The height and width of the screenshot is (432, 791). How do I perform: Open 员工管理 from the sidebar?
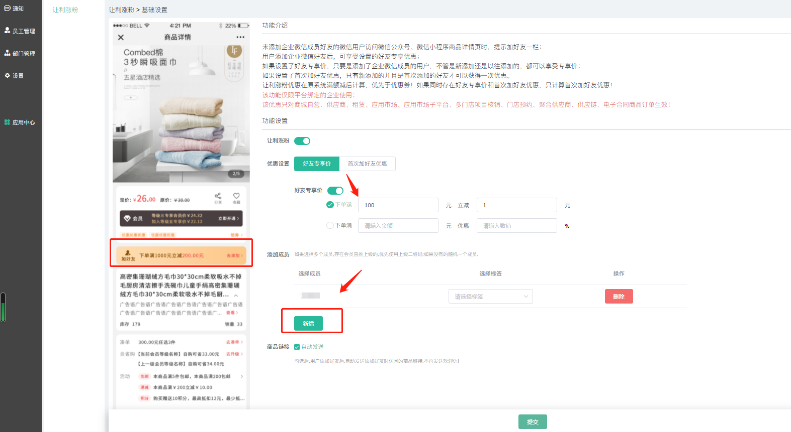(20, 31)
